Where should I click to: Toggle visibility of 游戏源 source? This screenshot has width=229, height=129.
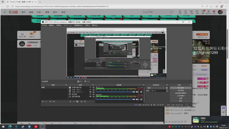click(x=90, y=94)
